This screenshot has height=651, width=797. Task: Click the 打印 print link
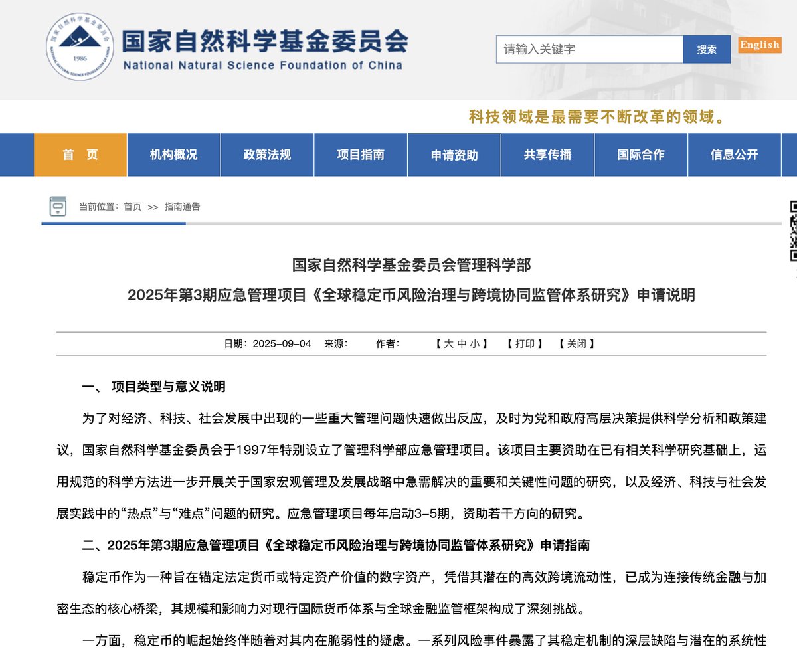click(x=525, y=343)
